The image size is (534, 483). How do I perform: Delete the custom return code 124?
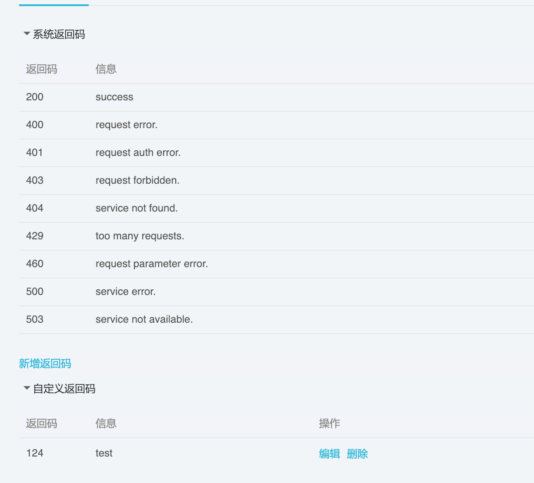point(357,454)
